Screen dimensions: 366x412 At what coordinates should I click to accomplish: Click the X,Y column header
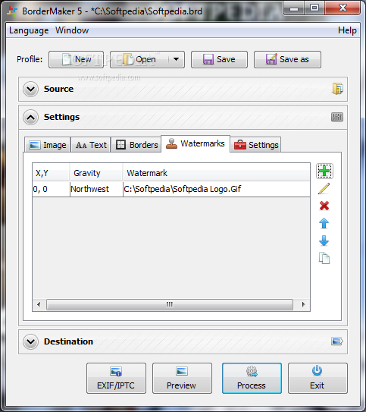(x=52, y=173)
